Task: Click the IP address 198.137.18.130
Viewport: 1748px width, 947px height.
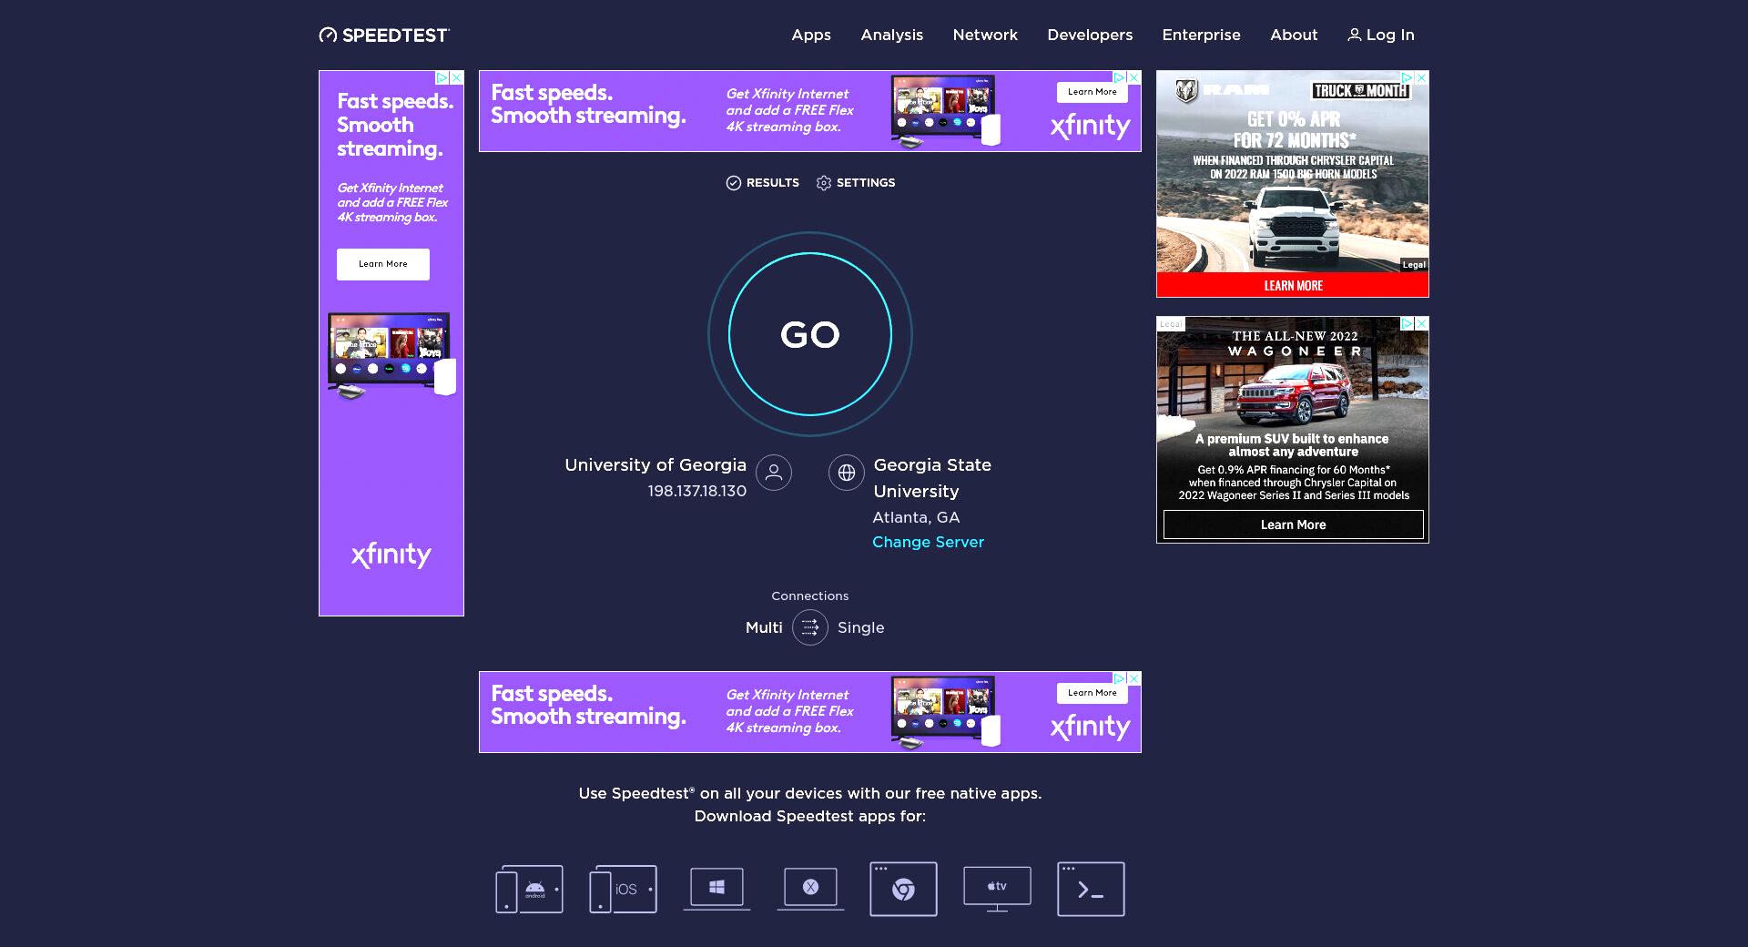Action: 696,491
